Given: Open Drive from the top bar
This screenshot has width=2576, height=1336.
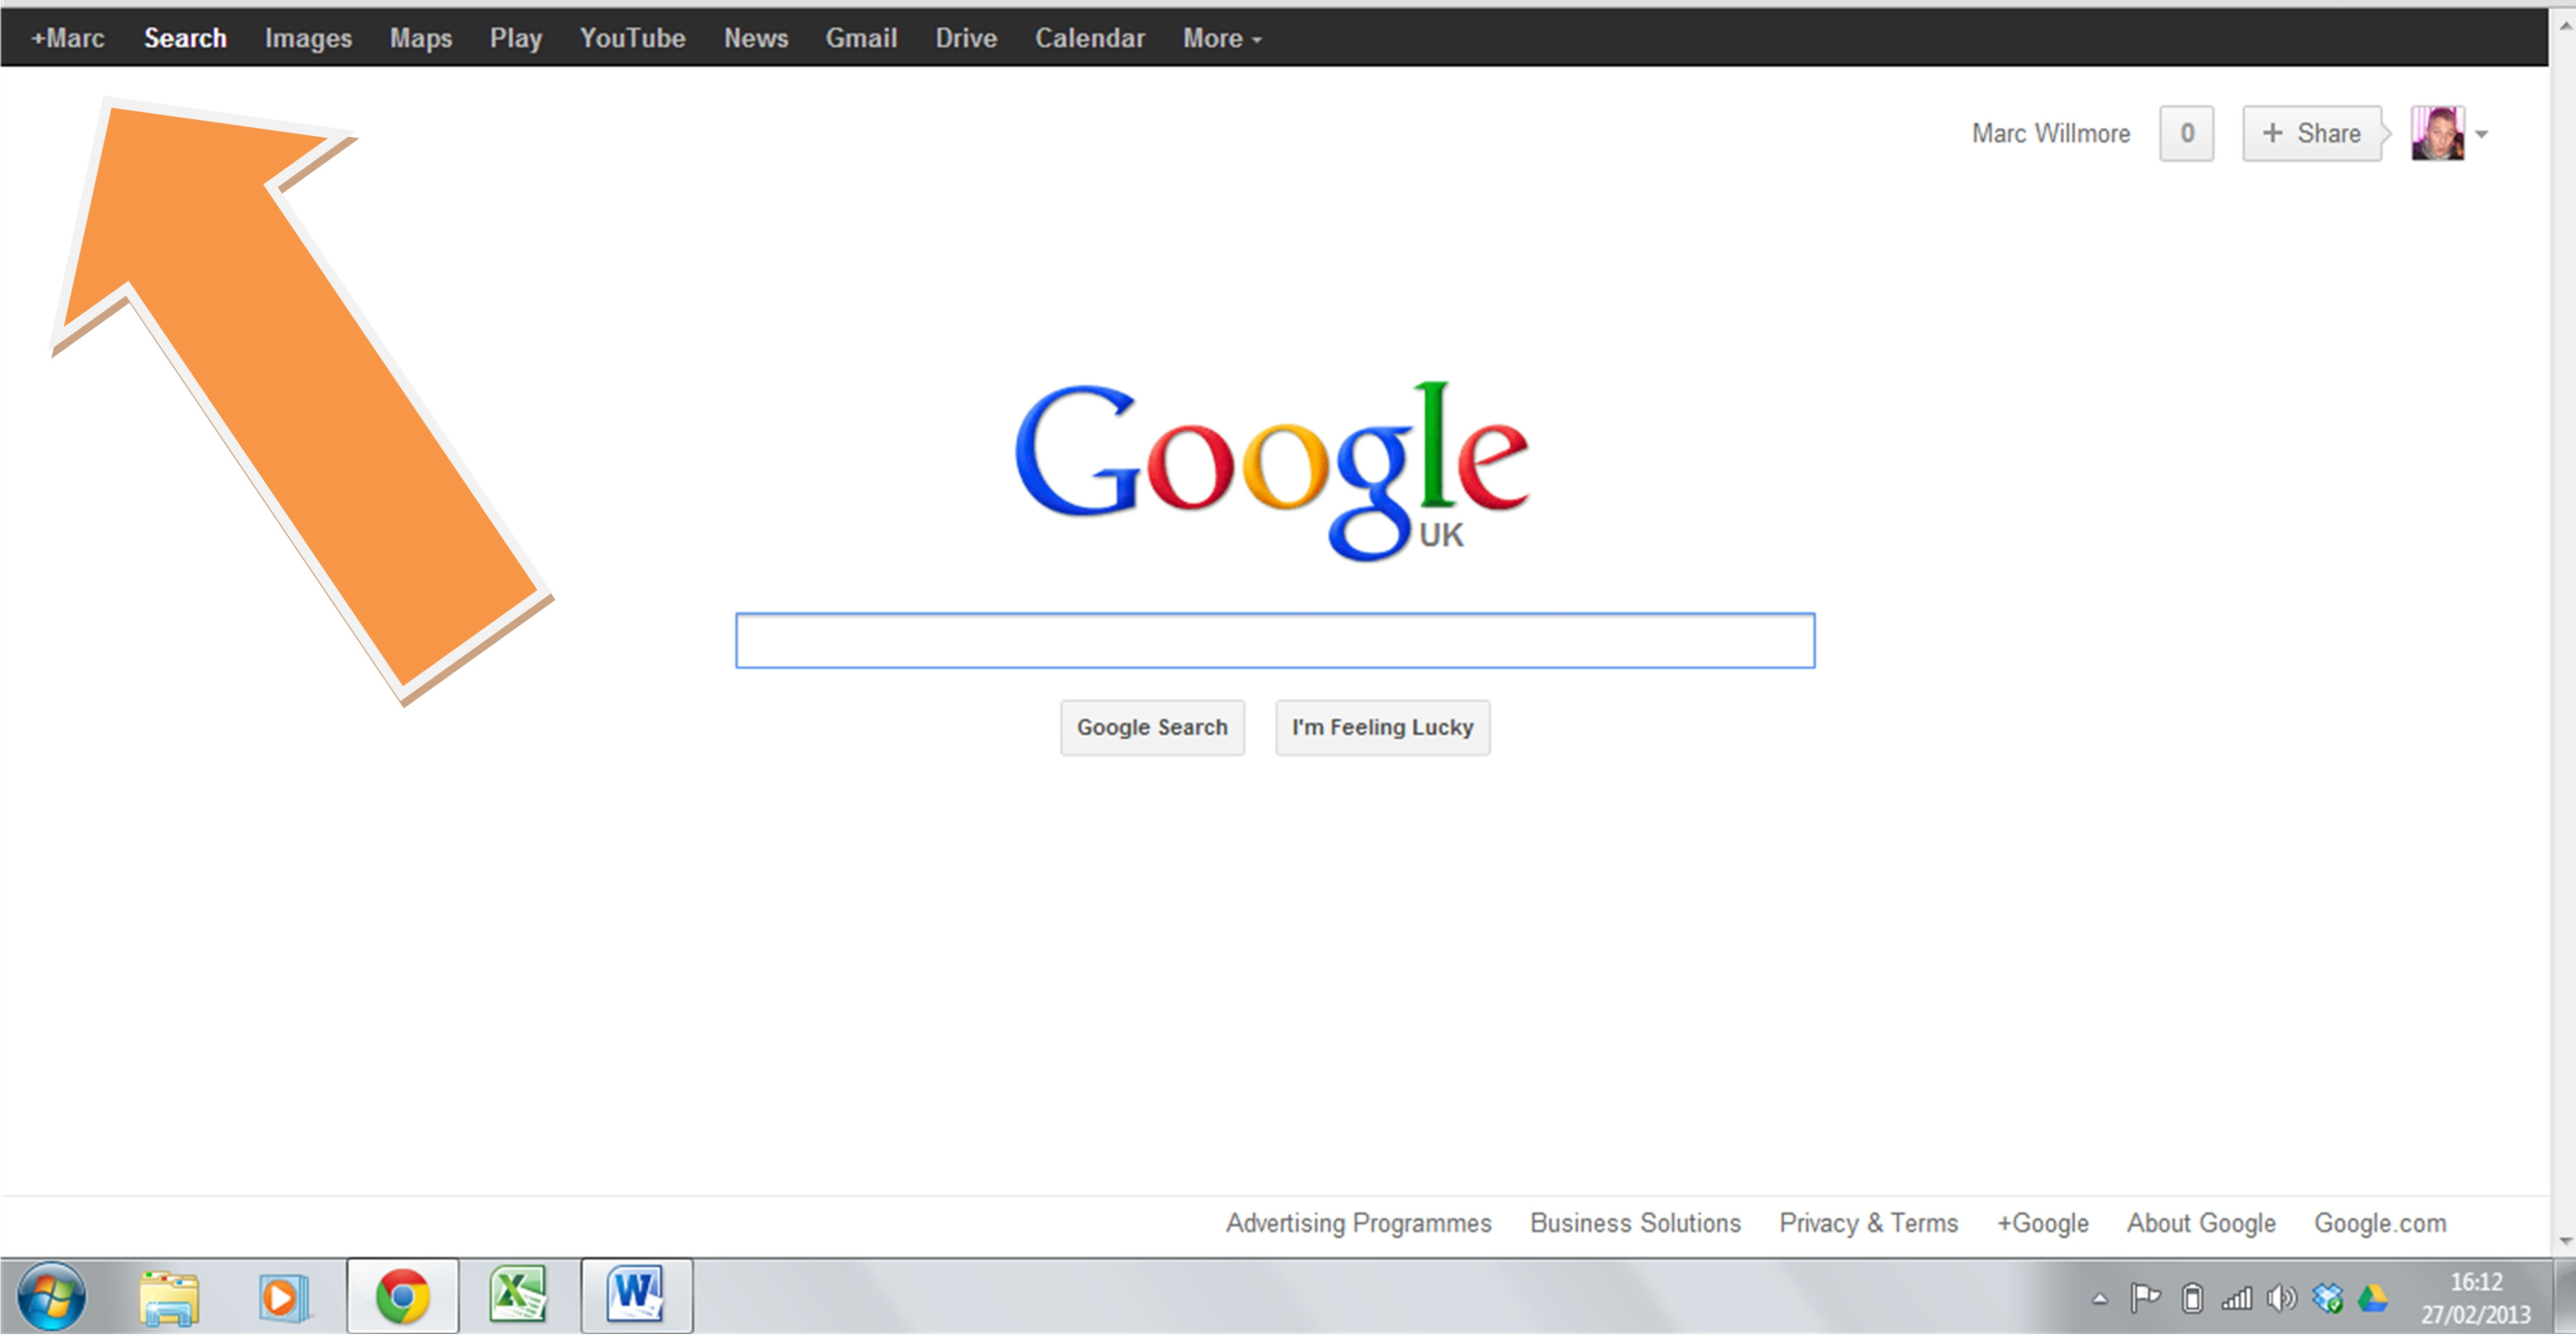Looking at the screenshot, I should point(966,38).
